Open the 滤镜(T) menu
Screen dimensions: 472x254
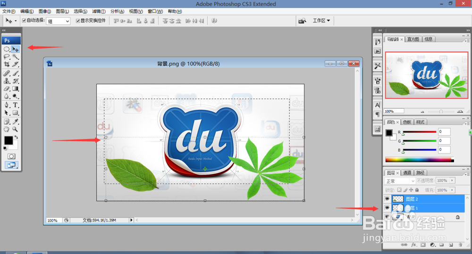[x=99, y=11]
